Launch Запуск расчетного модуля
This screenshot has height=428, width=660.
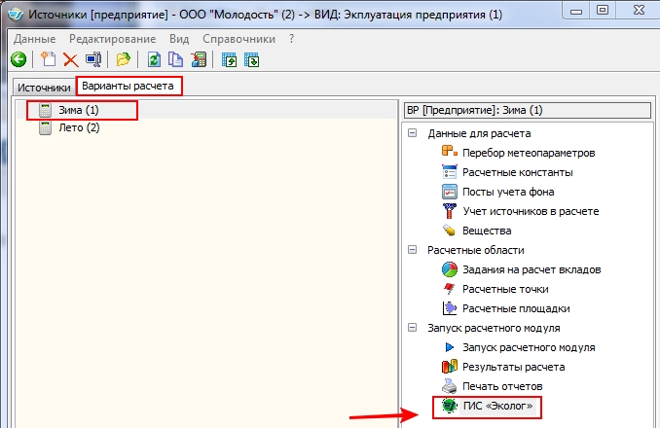click(x=529, y=347)
